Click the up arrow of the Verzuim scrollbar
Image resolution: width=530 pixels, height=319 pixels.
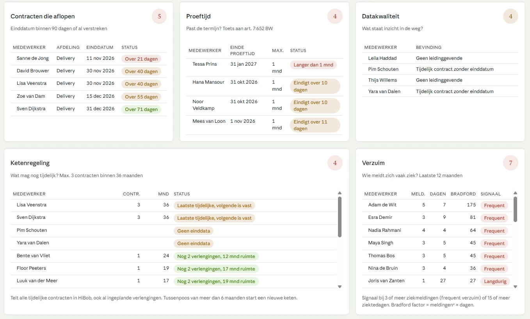click(x=515, y=193)
